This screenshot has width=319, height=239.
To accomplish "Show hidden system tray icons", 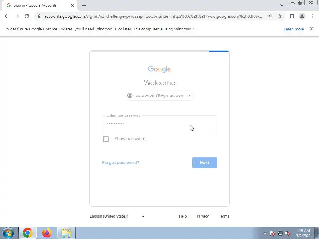I will point(265,233).
